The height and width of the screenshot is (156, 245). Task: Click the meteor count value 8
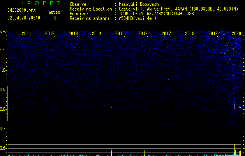(55, 18)
